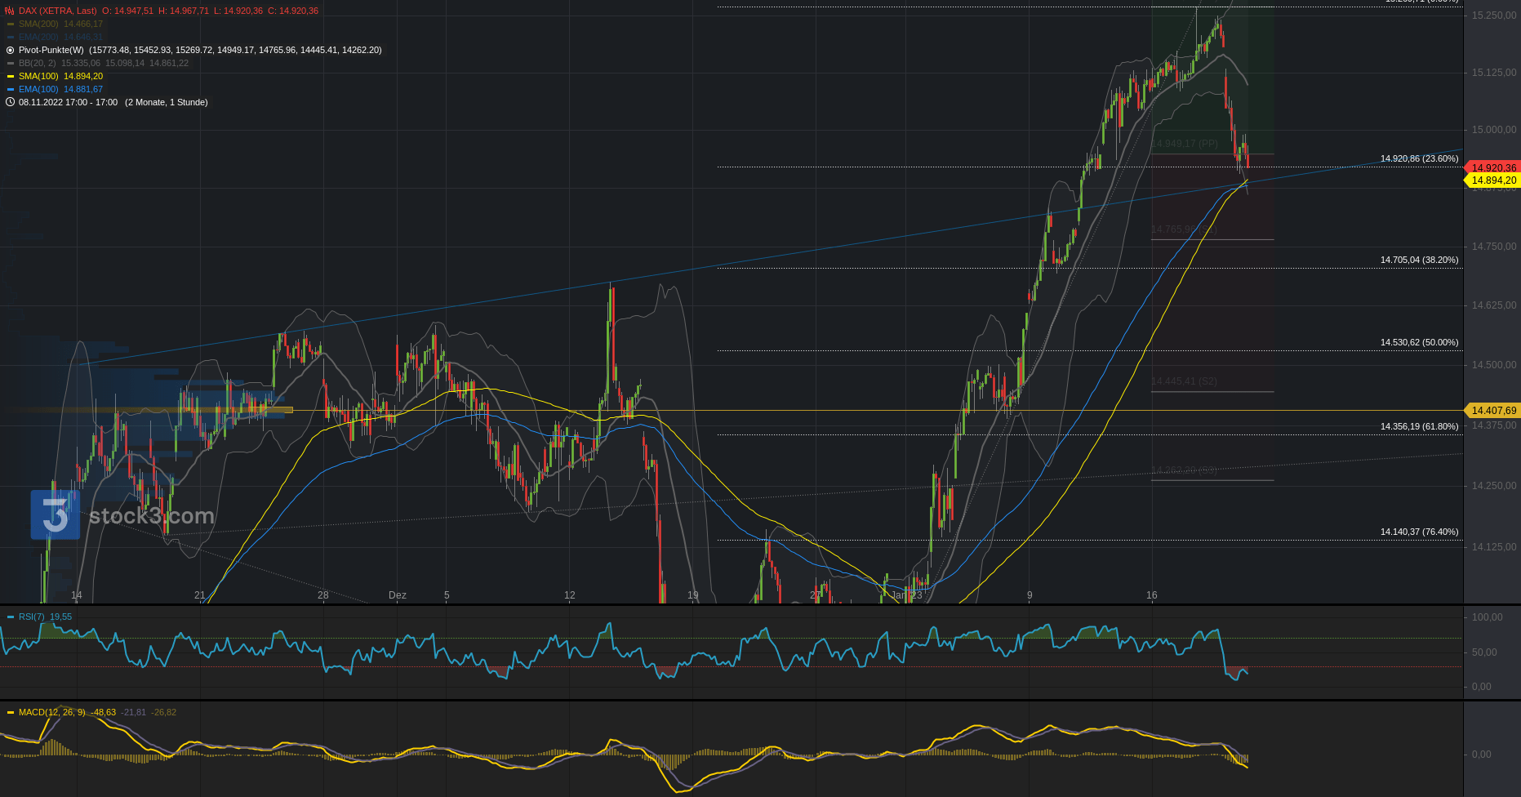Toggle the dimmed EMA(200) indicator legend
Screen dimensions: 1521x797
38,37
